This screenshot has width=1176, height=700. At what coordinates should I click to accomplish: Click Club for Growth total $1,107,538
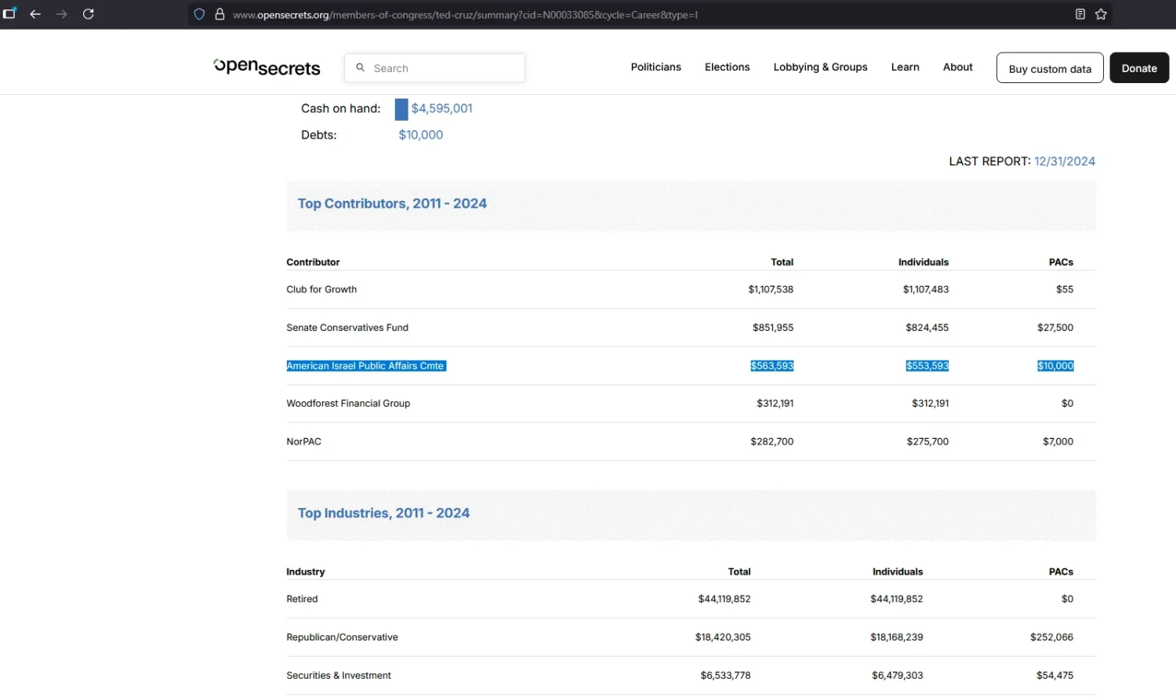[x=771, y=289]
